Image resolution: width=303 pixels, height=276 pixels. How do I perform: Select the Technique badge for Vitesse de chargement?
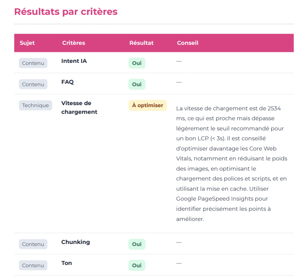coord(35,105)
